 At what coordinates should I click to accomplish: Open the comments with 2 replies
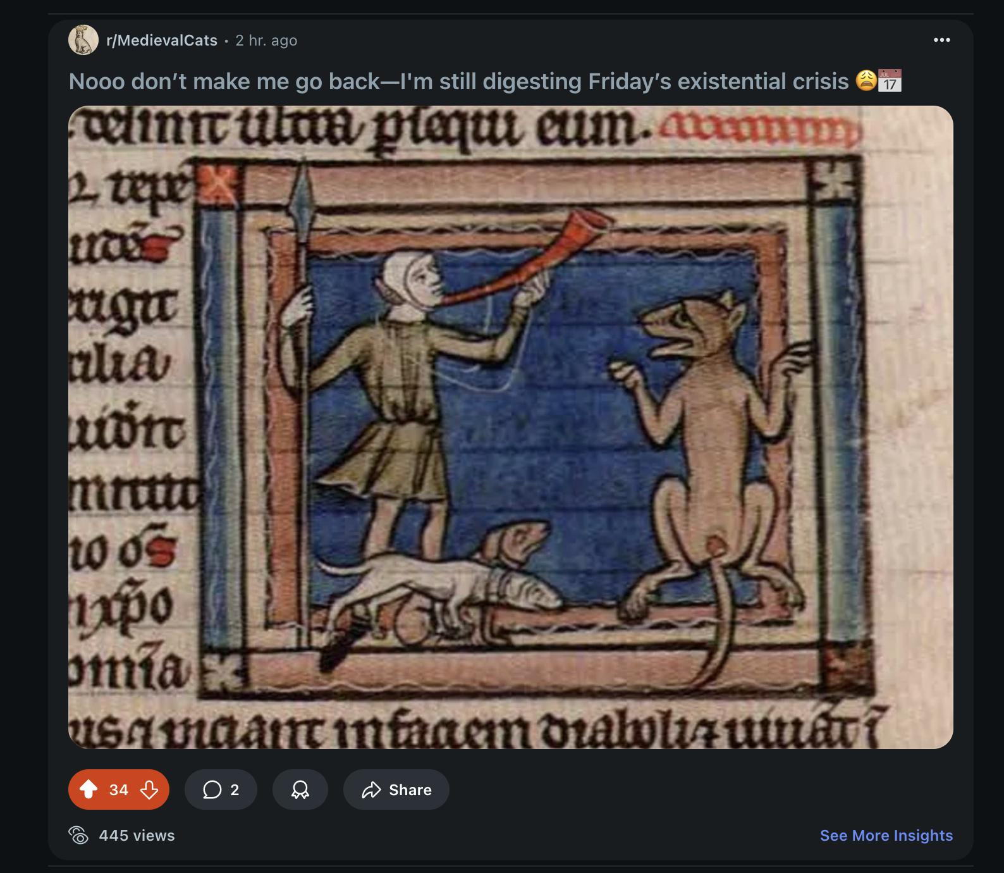221,789
